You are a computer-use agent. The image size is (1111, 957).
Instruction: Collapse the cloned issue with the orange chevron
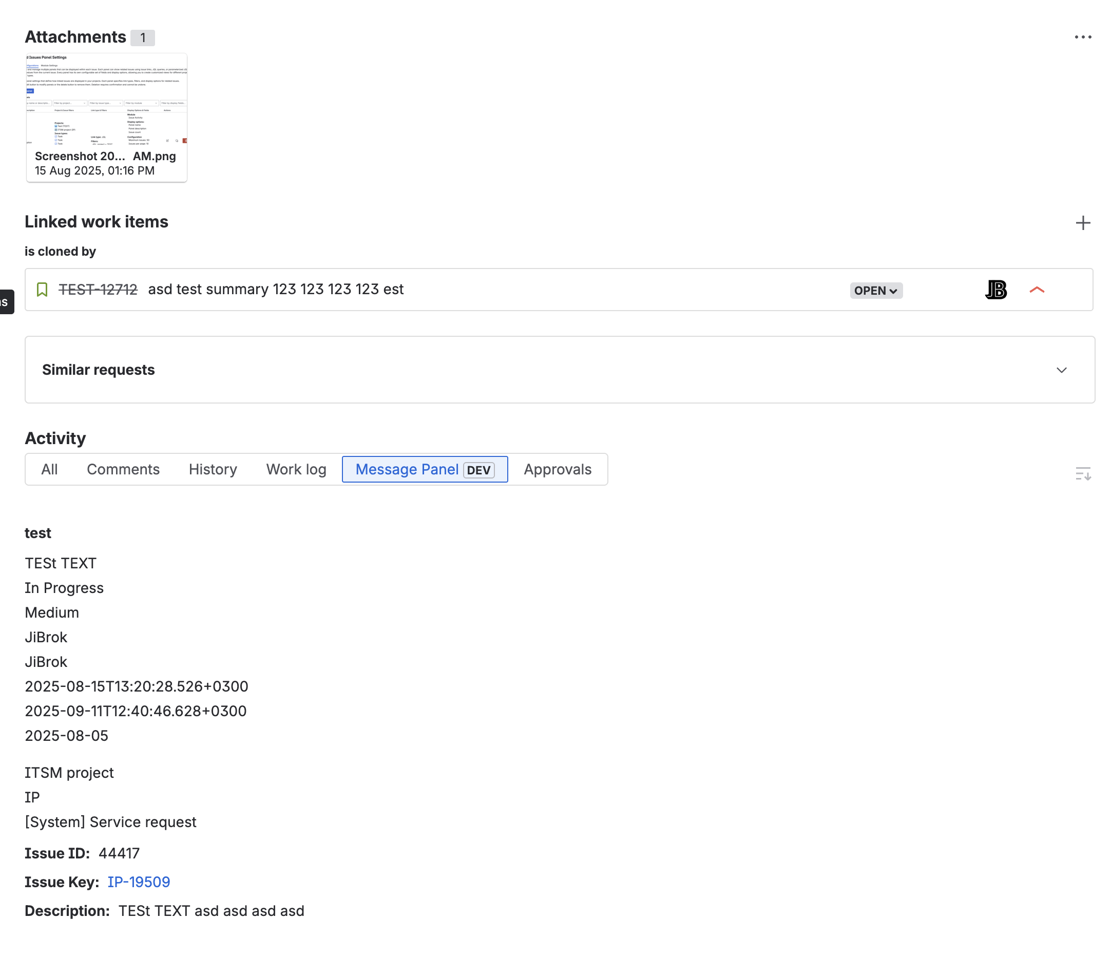click(x=1037, y=290)
